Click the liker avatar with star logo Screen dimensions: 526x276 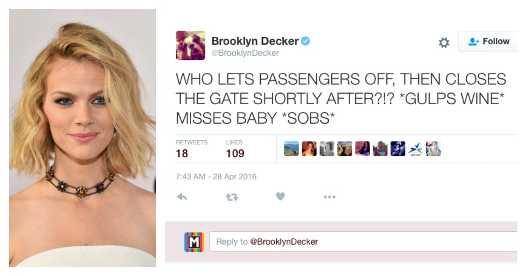[x=416, y=149]
